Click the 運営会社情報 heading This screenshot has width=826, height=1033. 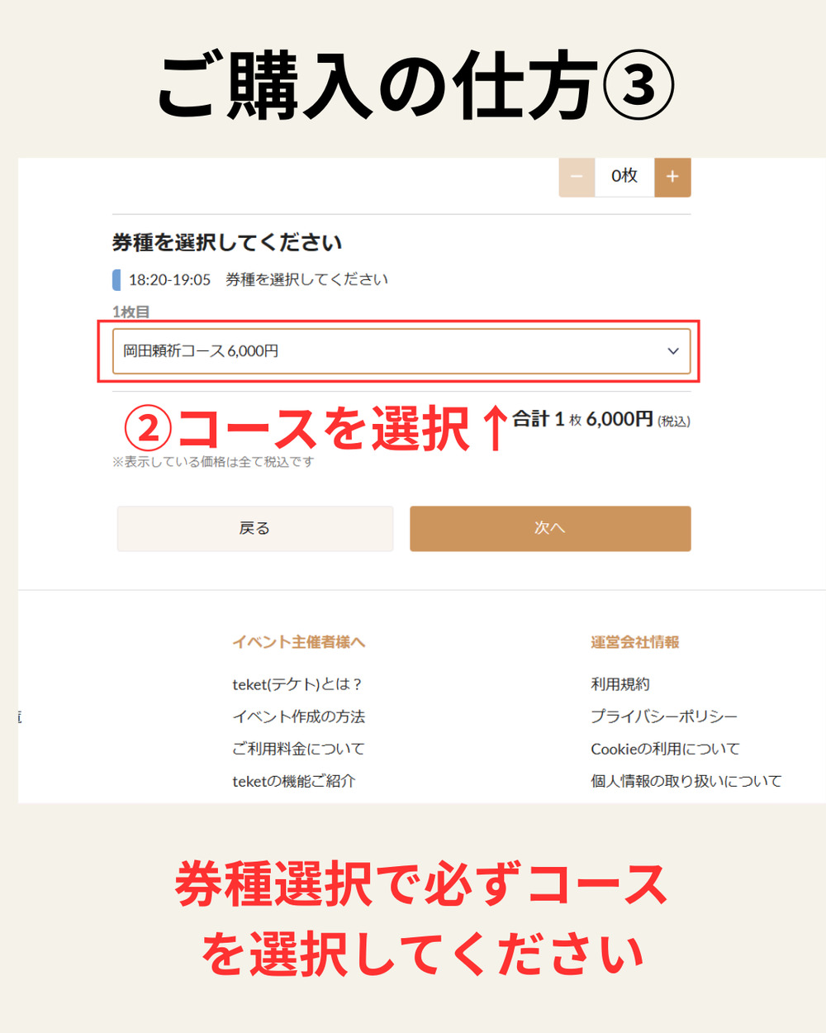(635, 642)
